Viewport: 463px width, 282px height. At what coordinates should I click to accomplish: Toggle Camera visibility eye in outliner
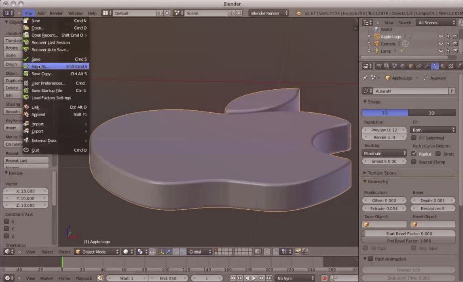(441, 44)
